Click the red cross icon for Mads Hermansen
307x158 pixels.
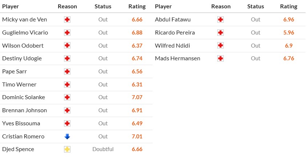pos(221,58)
